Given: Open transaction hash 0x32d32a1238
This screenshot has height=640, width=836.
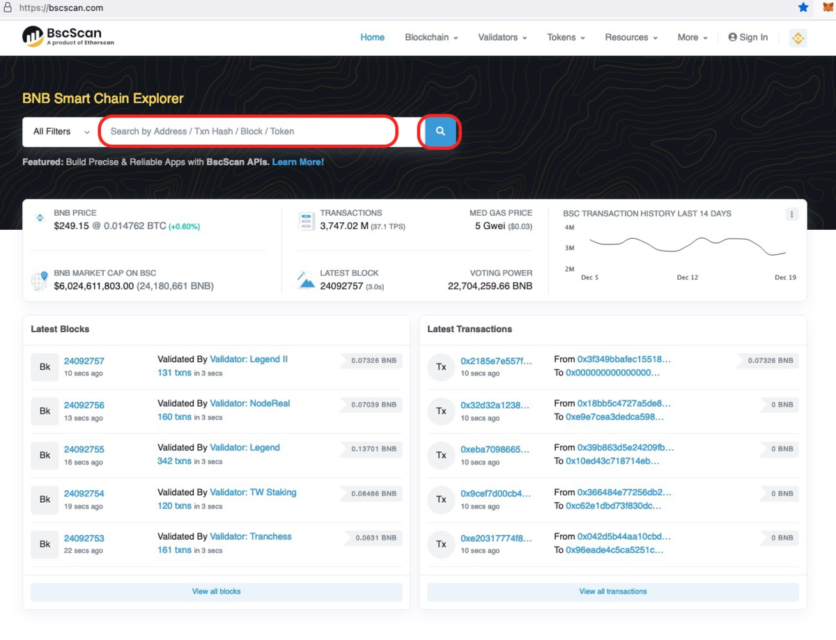Looking at the screenshot, I should 495,405.
